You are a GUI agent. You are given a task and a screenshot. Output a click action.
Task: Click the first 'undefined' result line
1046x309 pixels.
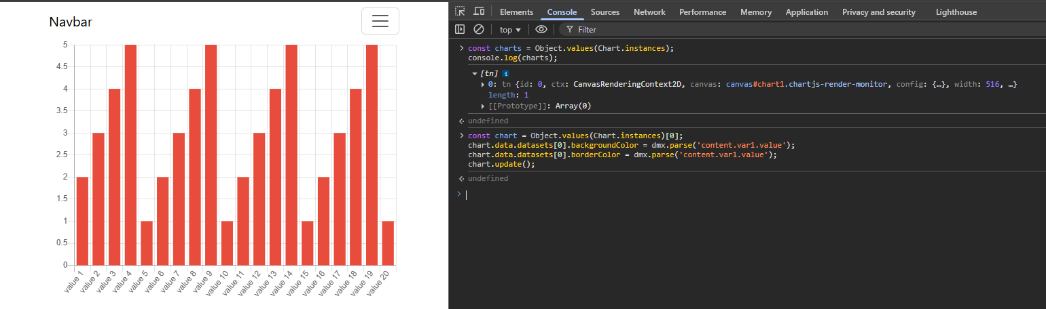488,121
